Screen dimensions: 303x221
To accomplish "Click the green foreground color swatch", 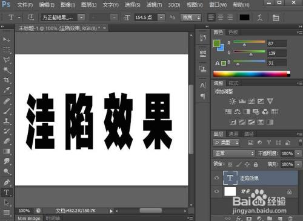I will coord(216,43).
